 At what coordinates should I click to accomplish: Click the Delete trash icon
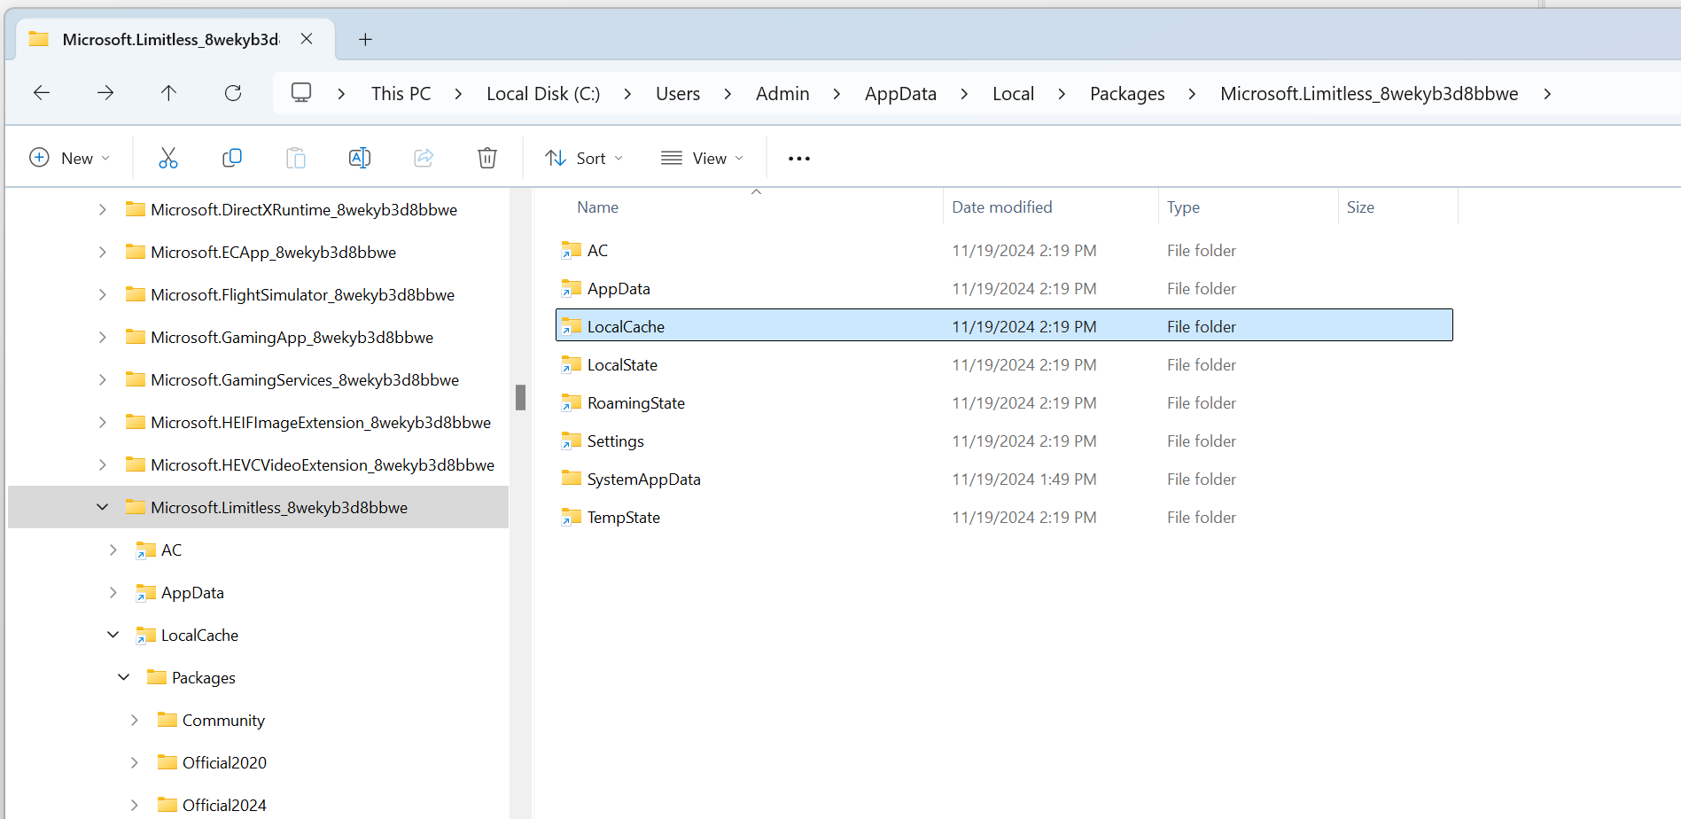(x=487, y=158)
